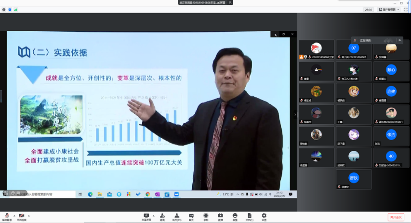The width and height of the screenshot is (411, 223).
Task: Select the 彦钦 avatar participant tile
Action: pyautogui.click(x=354, y=179)
